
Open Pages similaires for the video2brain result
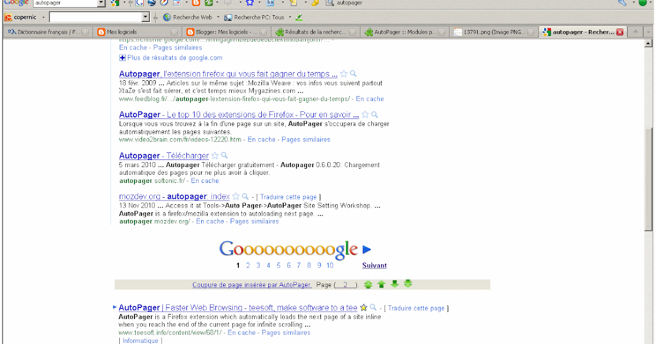click(x=306, y=140)
